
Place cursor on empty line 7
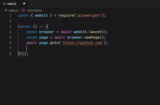tap(89, 48)
